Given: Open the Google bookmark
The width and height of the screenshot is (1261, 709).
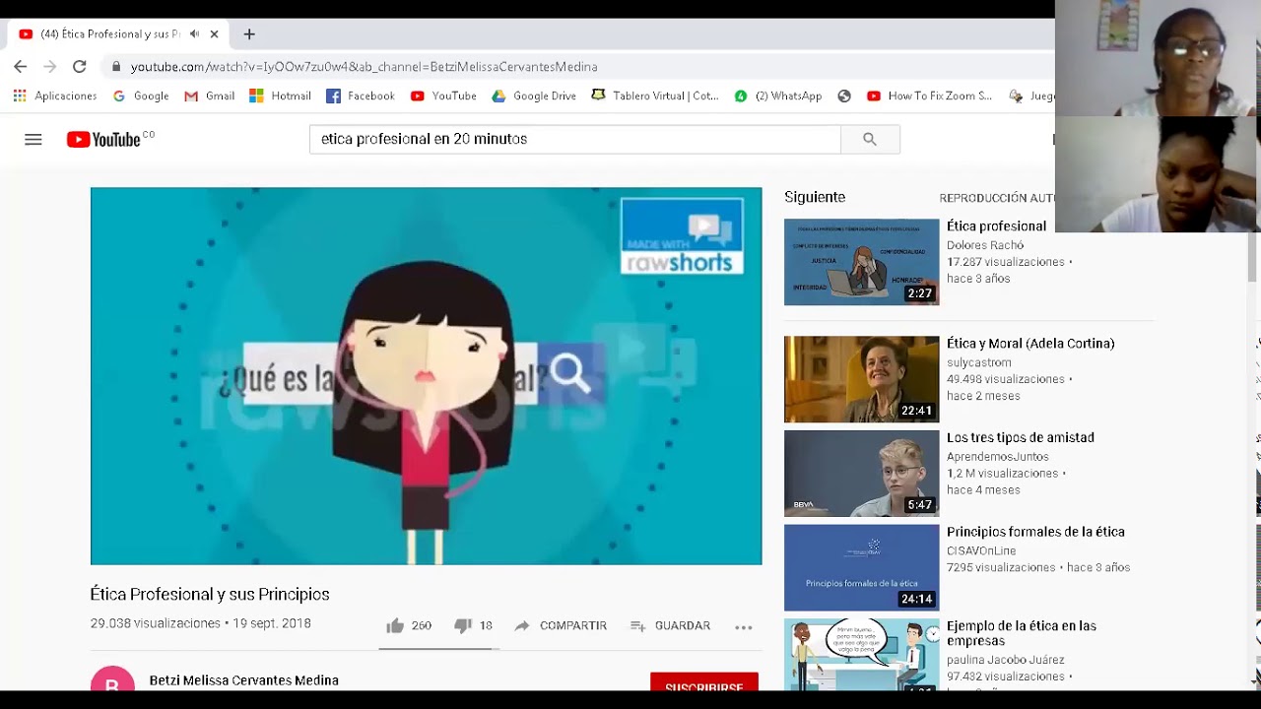Looking at the screenshot, I should (x=141, y=96).
